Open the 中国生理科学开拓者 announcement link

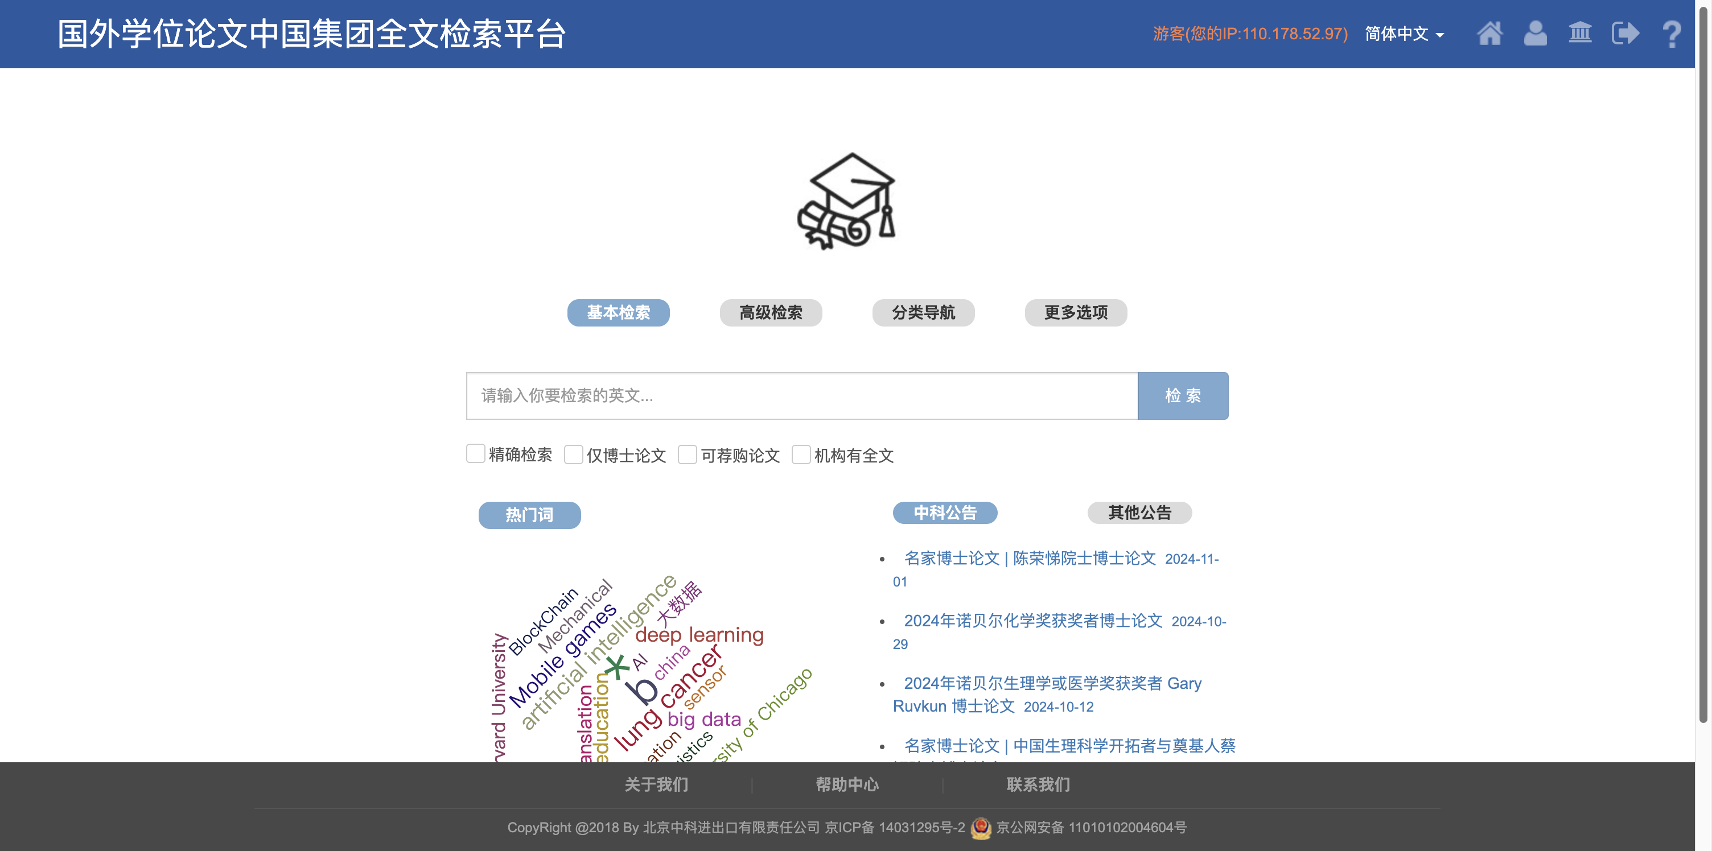point(1069,746)
